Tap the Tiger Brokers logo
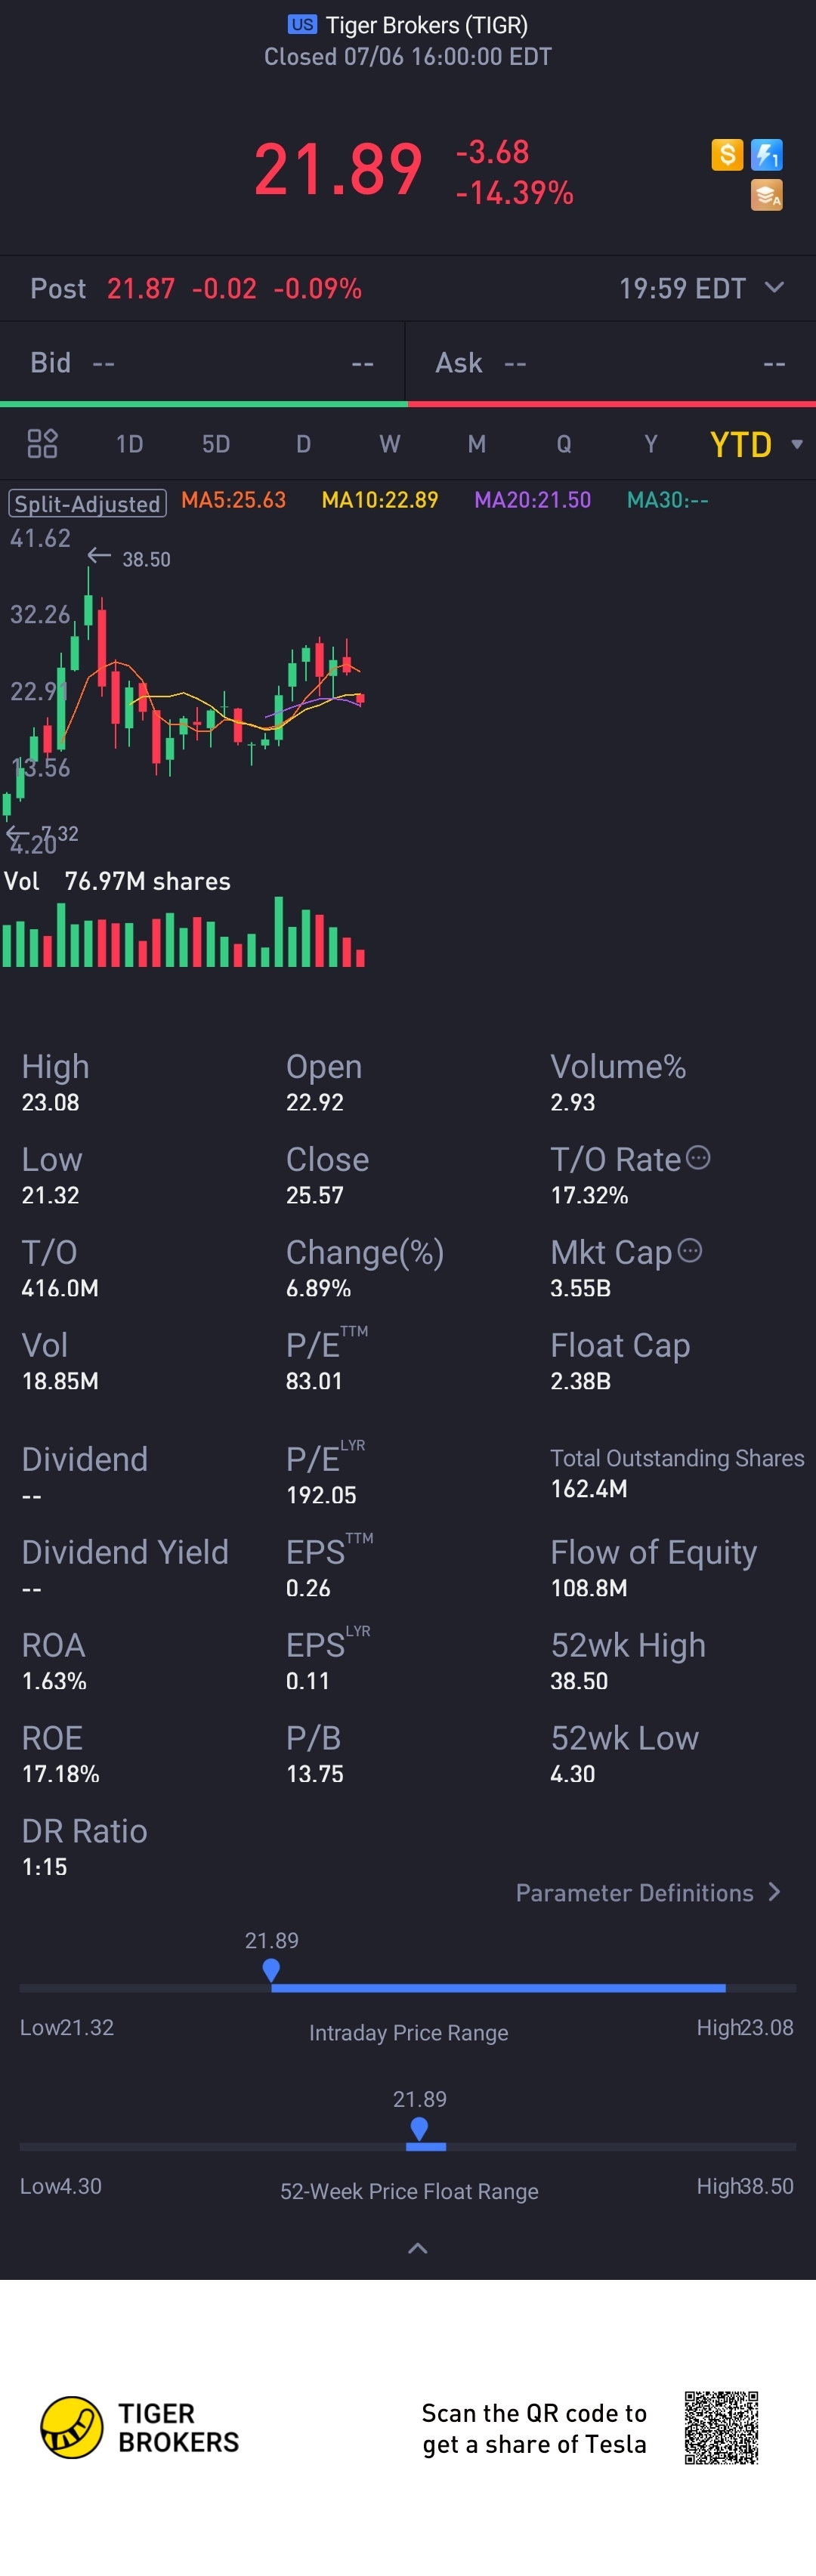Image resolution: width=816 pixels, height=2576 pixels. pos(140,2427)
